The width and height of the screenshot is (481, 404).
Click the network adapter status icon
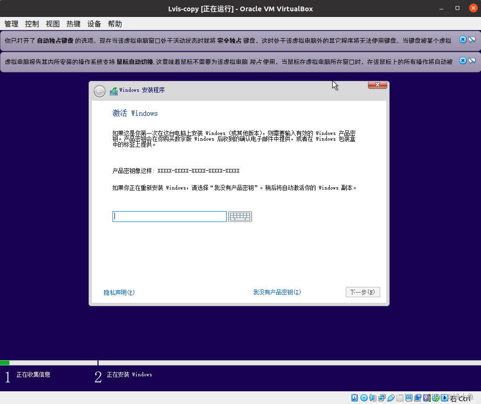pos(381,398)
